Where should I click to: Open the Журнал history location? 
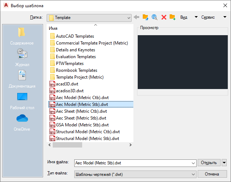(22, 58)
